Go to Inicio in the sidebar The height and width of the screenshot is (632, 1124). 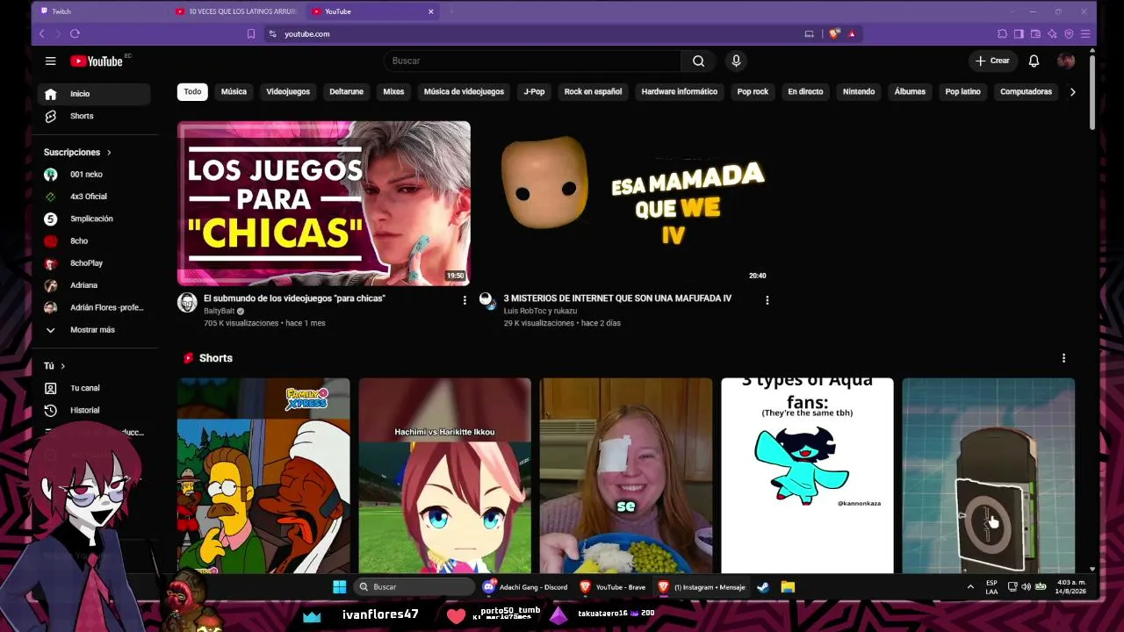[x=93, y=94]
